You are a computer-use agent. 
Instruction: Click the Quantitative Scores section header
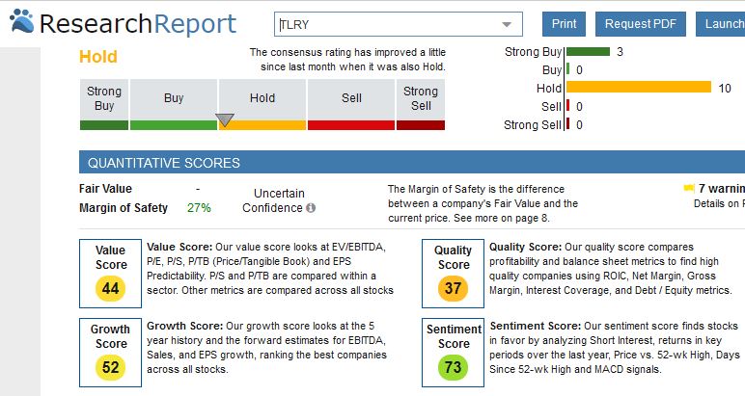(164, 163)
